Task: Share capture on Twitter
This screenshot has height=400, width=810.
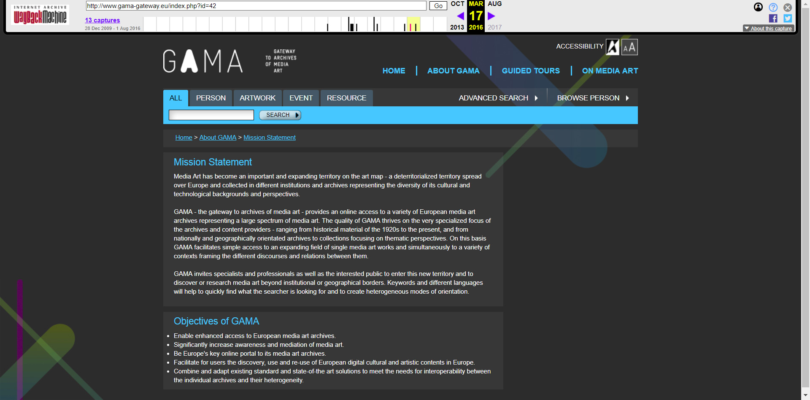Action: point(787,18)
